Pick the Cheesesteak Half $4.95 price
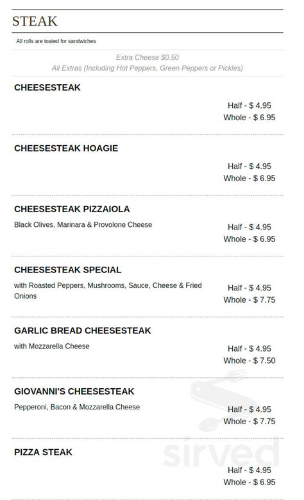 pos(249,105)
